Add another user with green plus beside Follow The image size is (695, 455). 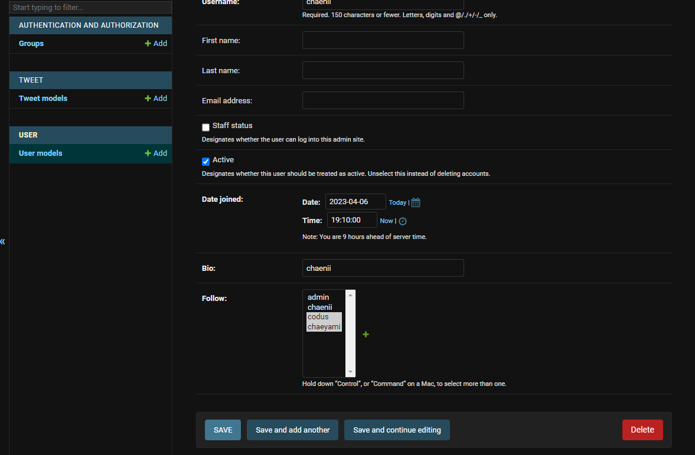[366, 335]
